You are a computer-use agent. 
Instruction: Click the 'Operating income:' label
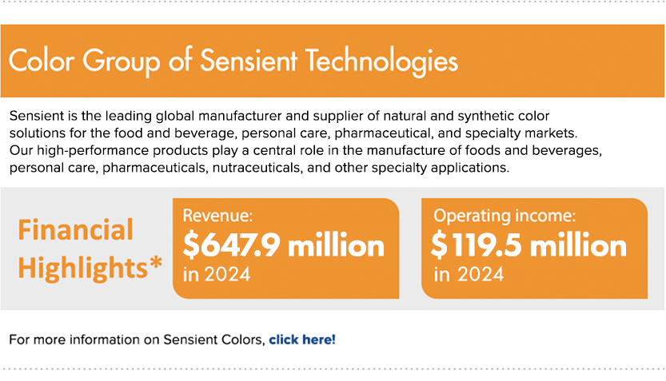[504, 216]
